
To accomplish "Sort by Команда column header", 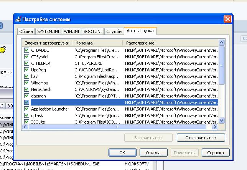I will 98,43.
